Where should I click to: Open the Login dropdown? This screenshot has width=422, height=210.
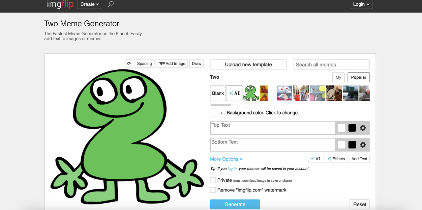pos(361,4)
